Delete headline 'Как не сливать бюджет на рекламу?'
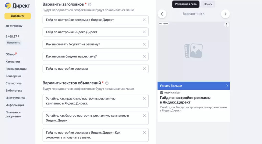The height and width of the screenshot is (144, 262). (144, 44)
